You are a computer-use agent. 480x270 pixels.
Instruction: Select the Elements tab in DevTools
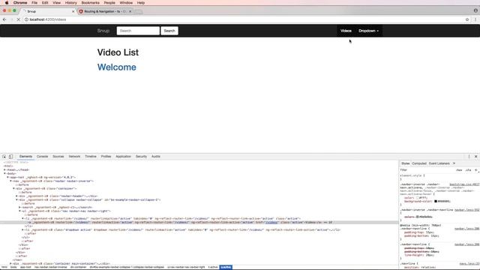(x=25, y=157)
